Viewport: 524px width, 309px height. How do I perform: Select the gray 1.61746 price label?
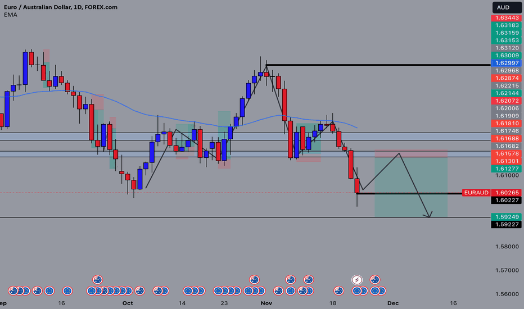coord(507,131)
